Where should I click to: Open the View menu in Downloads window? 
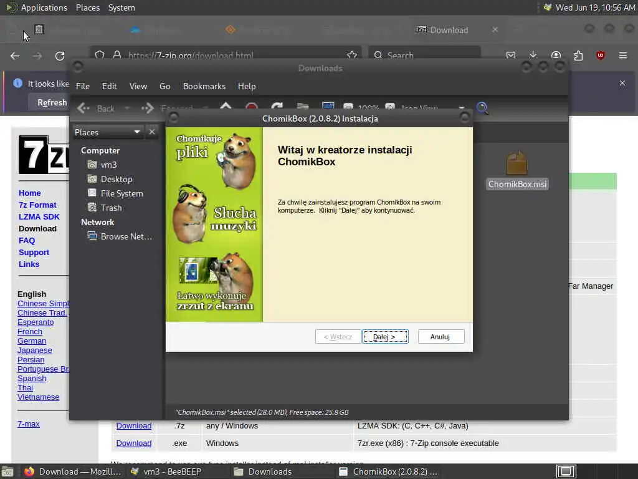click(x=138, y=86)
